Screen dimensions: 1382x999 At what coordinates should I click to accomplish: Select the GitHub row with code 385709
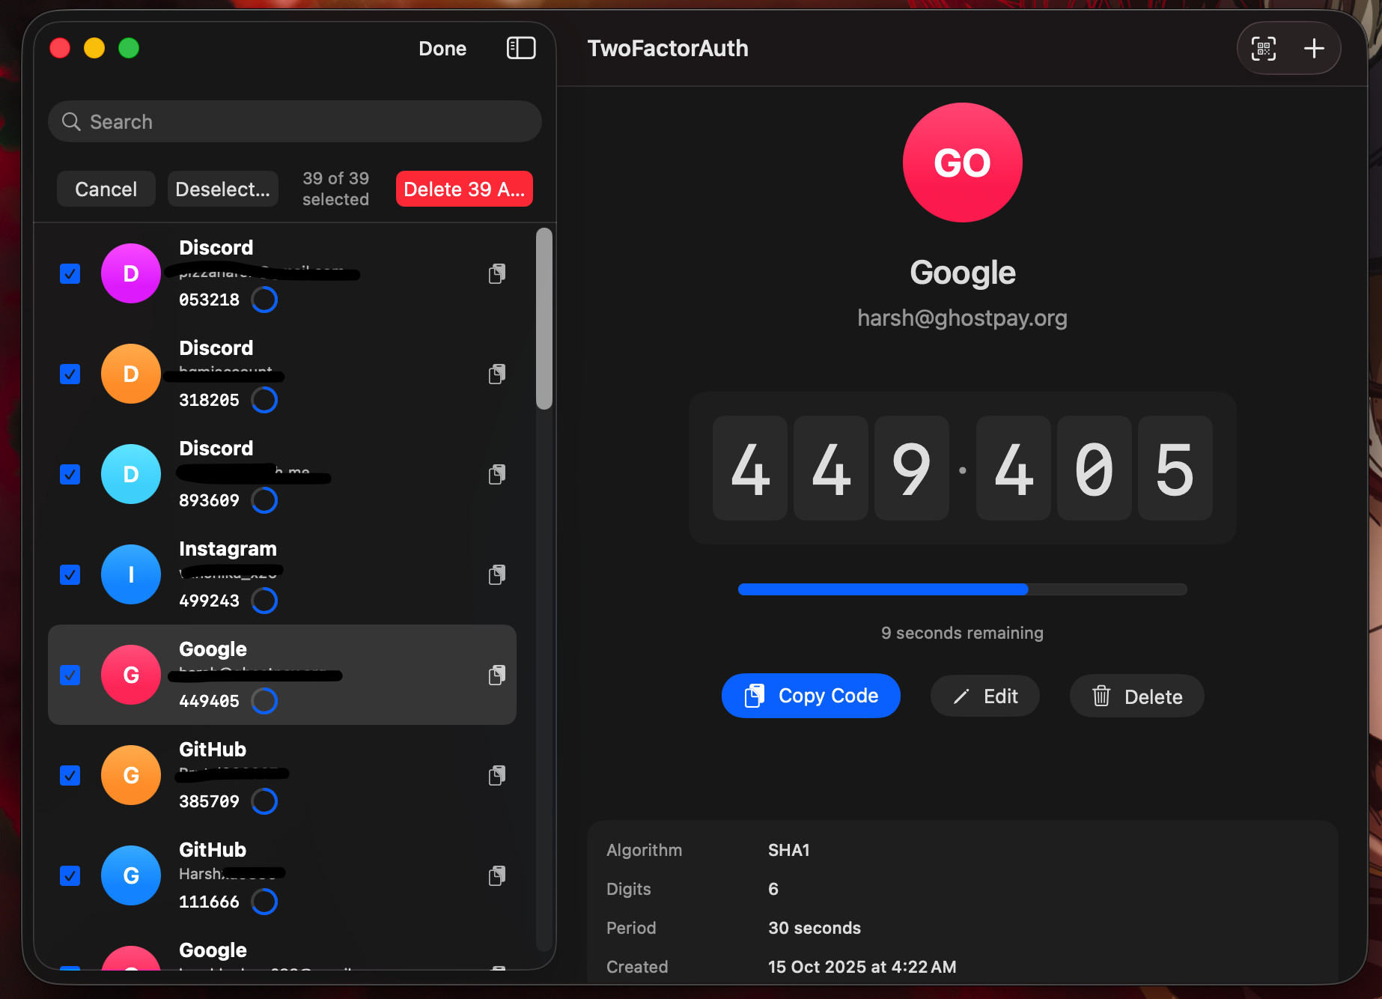pyautogui.click(x=282, y=775)
